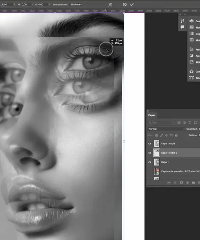
Task: Lock artboard nesting icon
Action: (x=171, y=135)
